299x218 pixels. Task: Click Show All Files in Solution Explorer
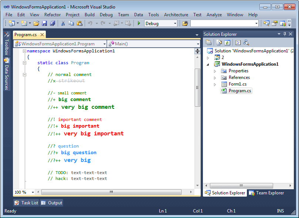(x=219, y=43)
